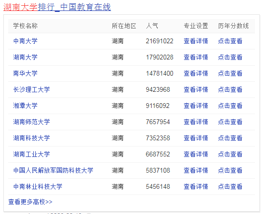Viewport: 265px width, 214px height.
Task: View 查看详情 for 湖南科技大学
Action: point(196,138)
